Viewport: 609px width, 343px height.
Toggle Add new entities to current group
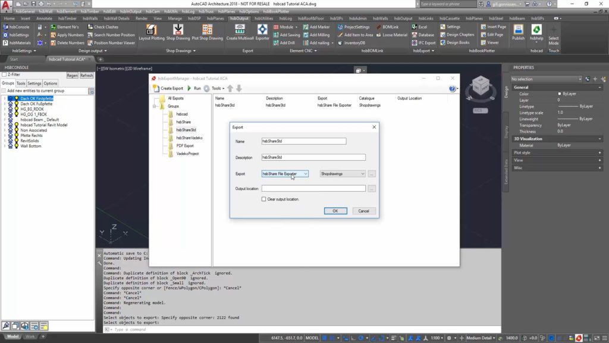(4, 91)
